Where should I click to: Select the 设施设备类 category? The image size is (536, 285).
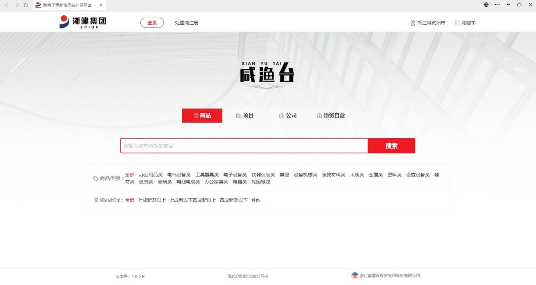(418, 175)
